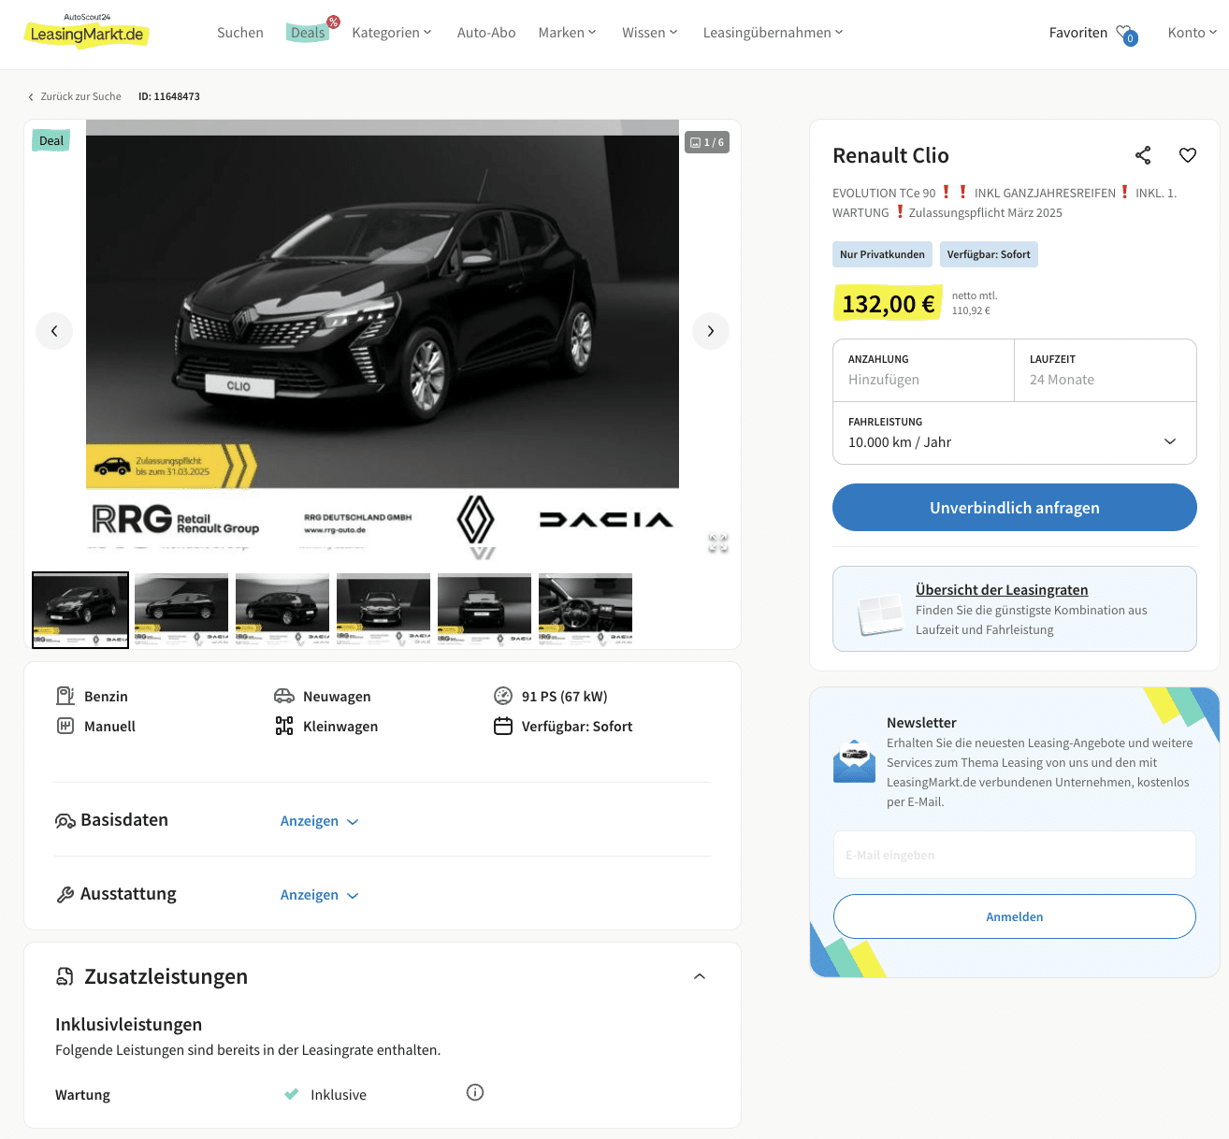The image size is (1229, 1139).
Task: Go back via Zurück zur Suche
Action: point(75,96)
